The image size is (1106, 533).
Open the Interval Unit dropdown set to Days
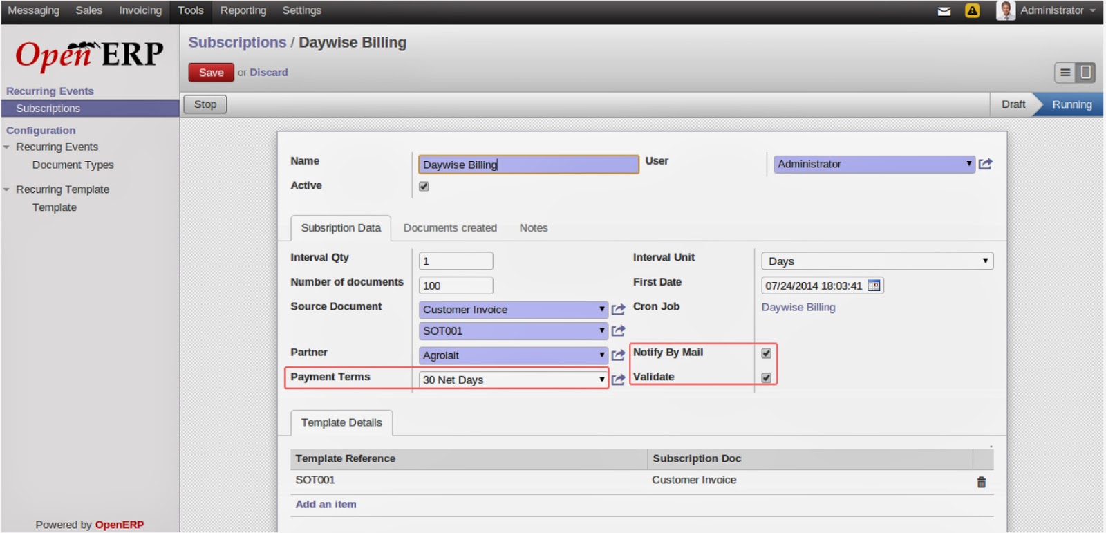click(877, 261)
